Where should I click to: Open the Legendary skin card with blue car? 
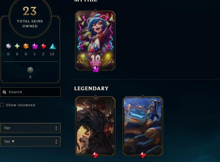143,126
